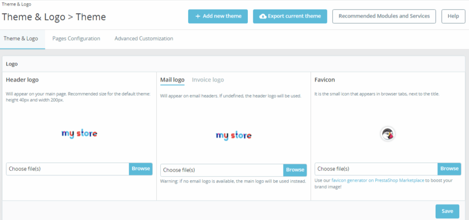Viewport: 469px width, 220px height.
Task: Click the Mail logo 'my store' preview image
Action: (234, 135)
